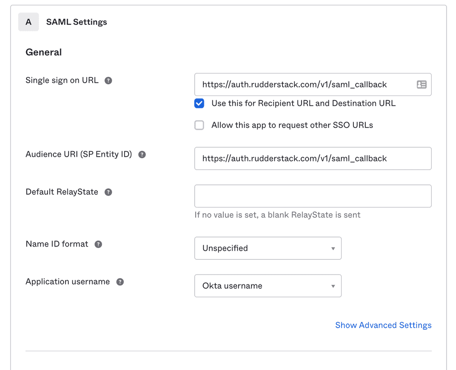Image resolution: width=456 pixels, height=370 pixels.
Task: Enable Allow this app to request other SSO URLs
Action: click(x=199, y=125)
